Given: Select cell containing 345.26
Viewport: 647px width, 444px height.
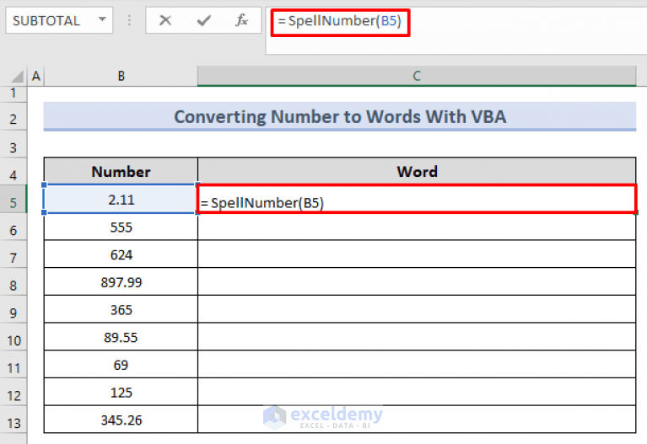Looking at the screenshot, I should pos(121,420).
